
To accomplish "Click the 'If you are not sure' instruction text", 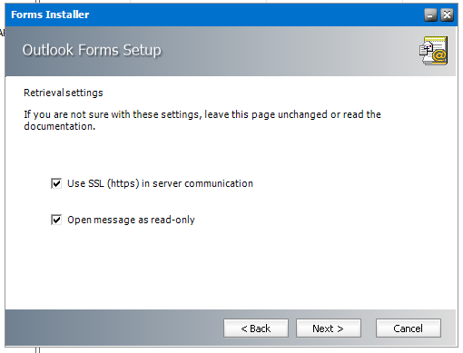I will click(202, 114).
